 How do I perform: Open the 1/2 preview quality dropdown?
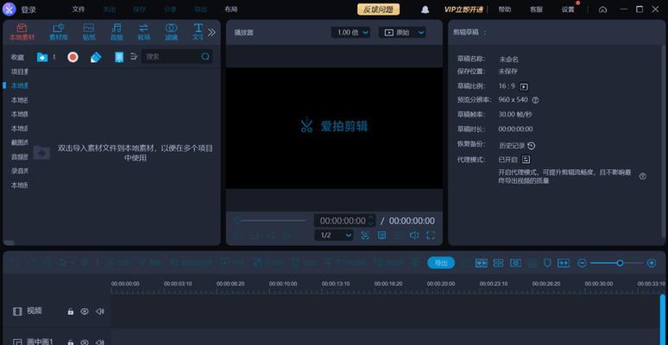[334, 235]
